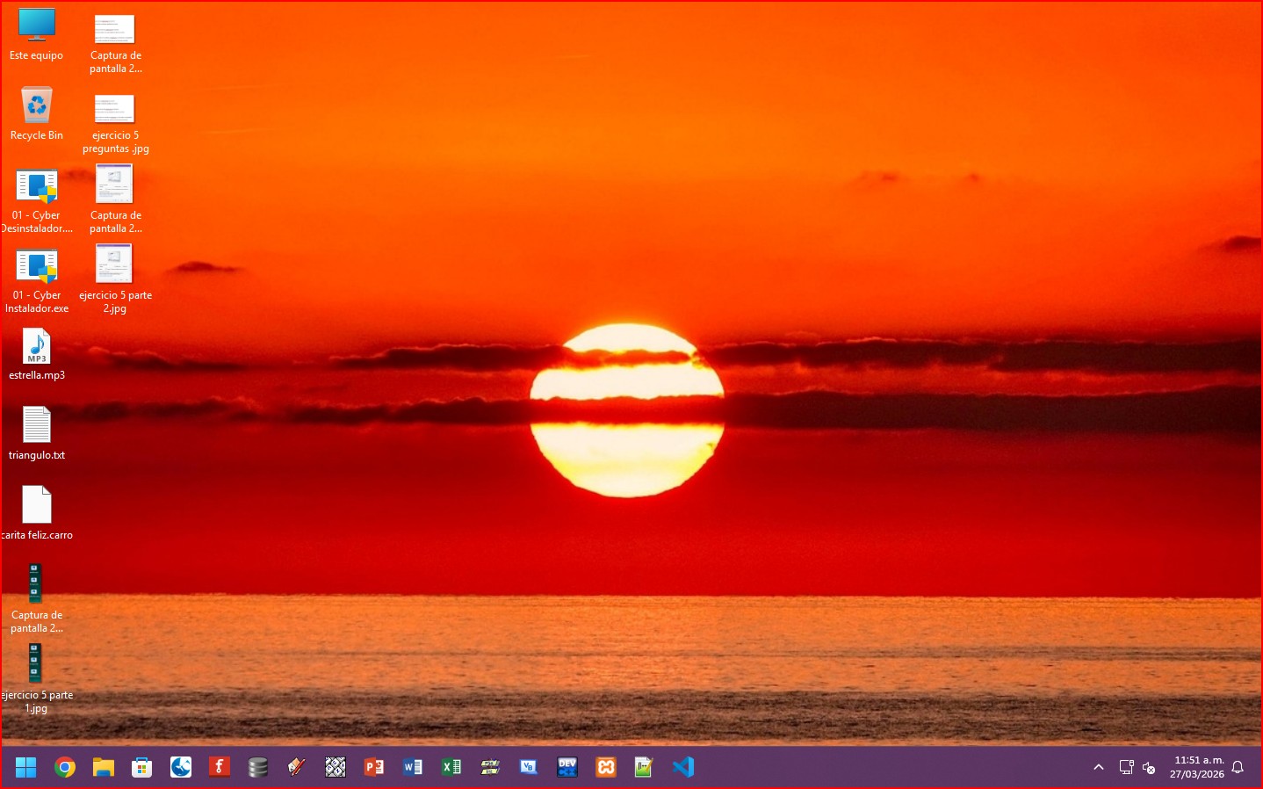
Task: Launch PowerPoint from the taskbar
Action: [374, 767]
